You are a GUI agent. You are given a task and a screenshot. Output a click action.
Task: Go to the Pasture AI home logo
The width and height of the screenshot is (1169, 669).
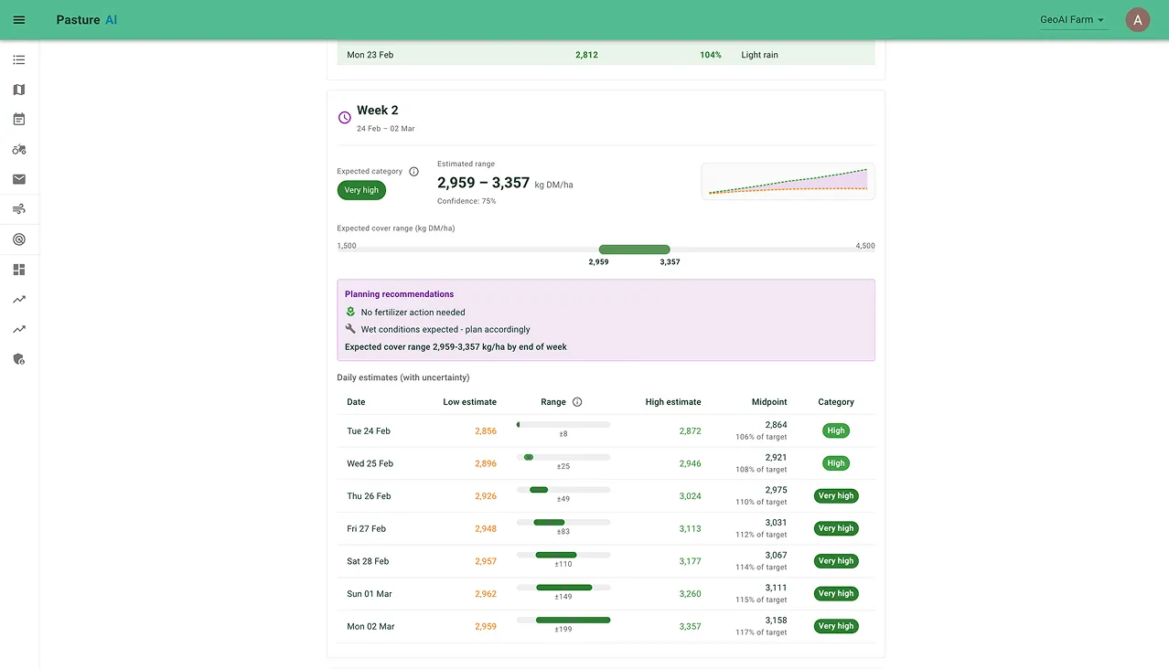87,20
